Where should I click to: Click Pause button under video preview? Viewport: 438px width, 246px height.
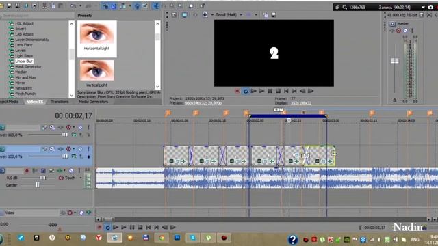pos(270,91)
